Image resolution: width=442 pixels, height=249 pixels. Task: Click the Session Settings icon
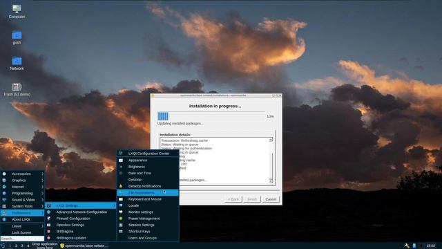pos(121,225)
